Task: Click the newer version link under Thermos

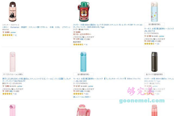Action: point(82,97)
